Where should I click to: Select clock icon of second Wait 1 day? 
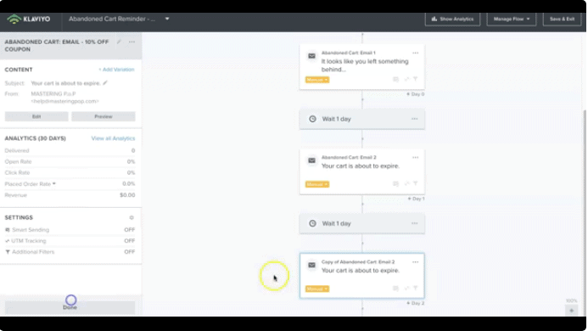(312, 223)
